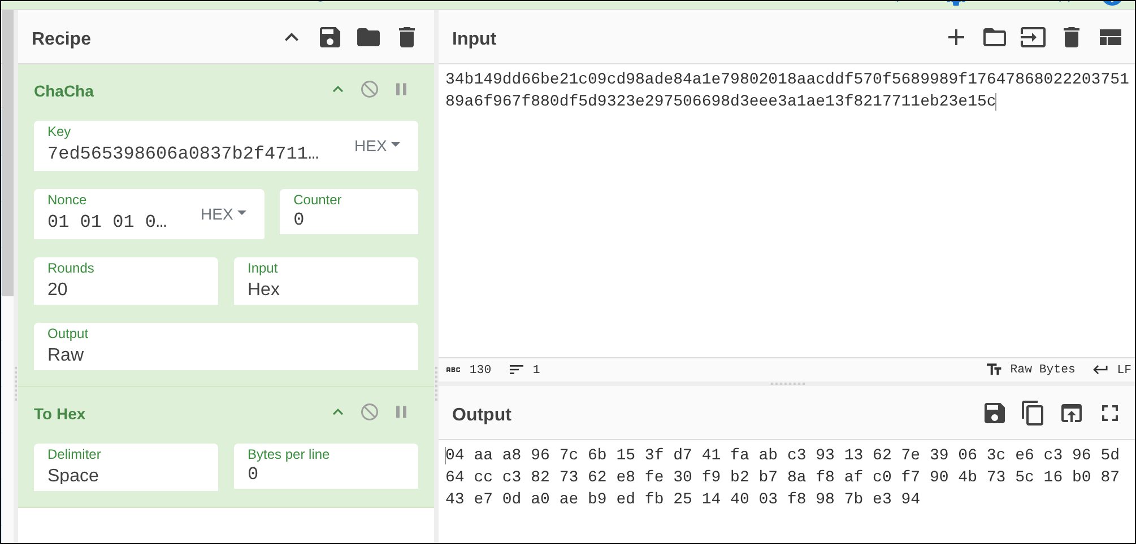This screenshot has height=544, width=1136.
Task: Save the current recipe
Action: click(329, 38)
